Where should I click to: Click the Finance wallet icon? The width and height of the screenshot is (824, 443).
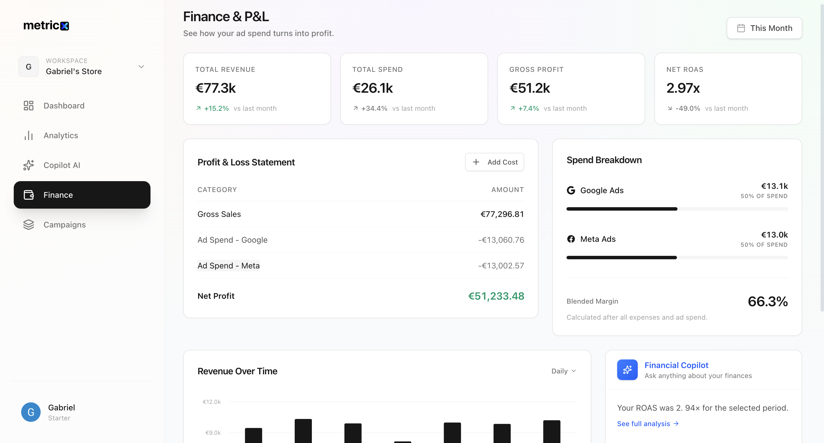pos(29,195)
